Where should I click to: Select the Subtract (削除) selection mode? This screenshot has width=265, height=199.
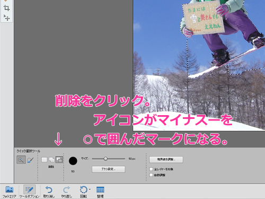[59, 160]
